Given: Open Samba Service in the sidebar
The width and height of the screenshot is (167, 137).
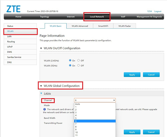Looking at the screenshot, I should coord(14,57).
